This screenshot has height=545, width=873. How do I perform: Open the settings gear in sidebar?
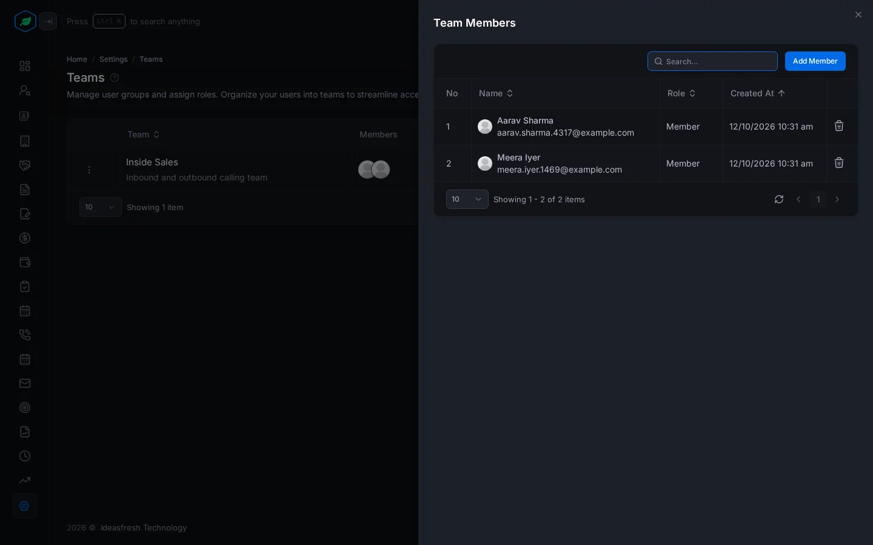pos(25,506)
